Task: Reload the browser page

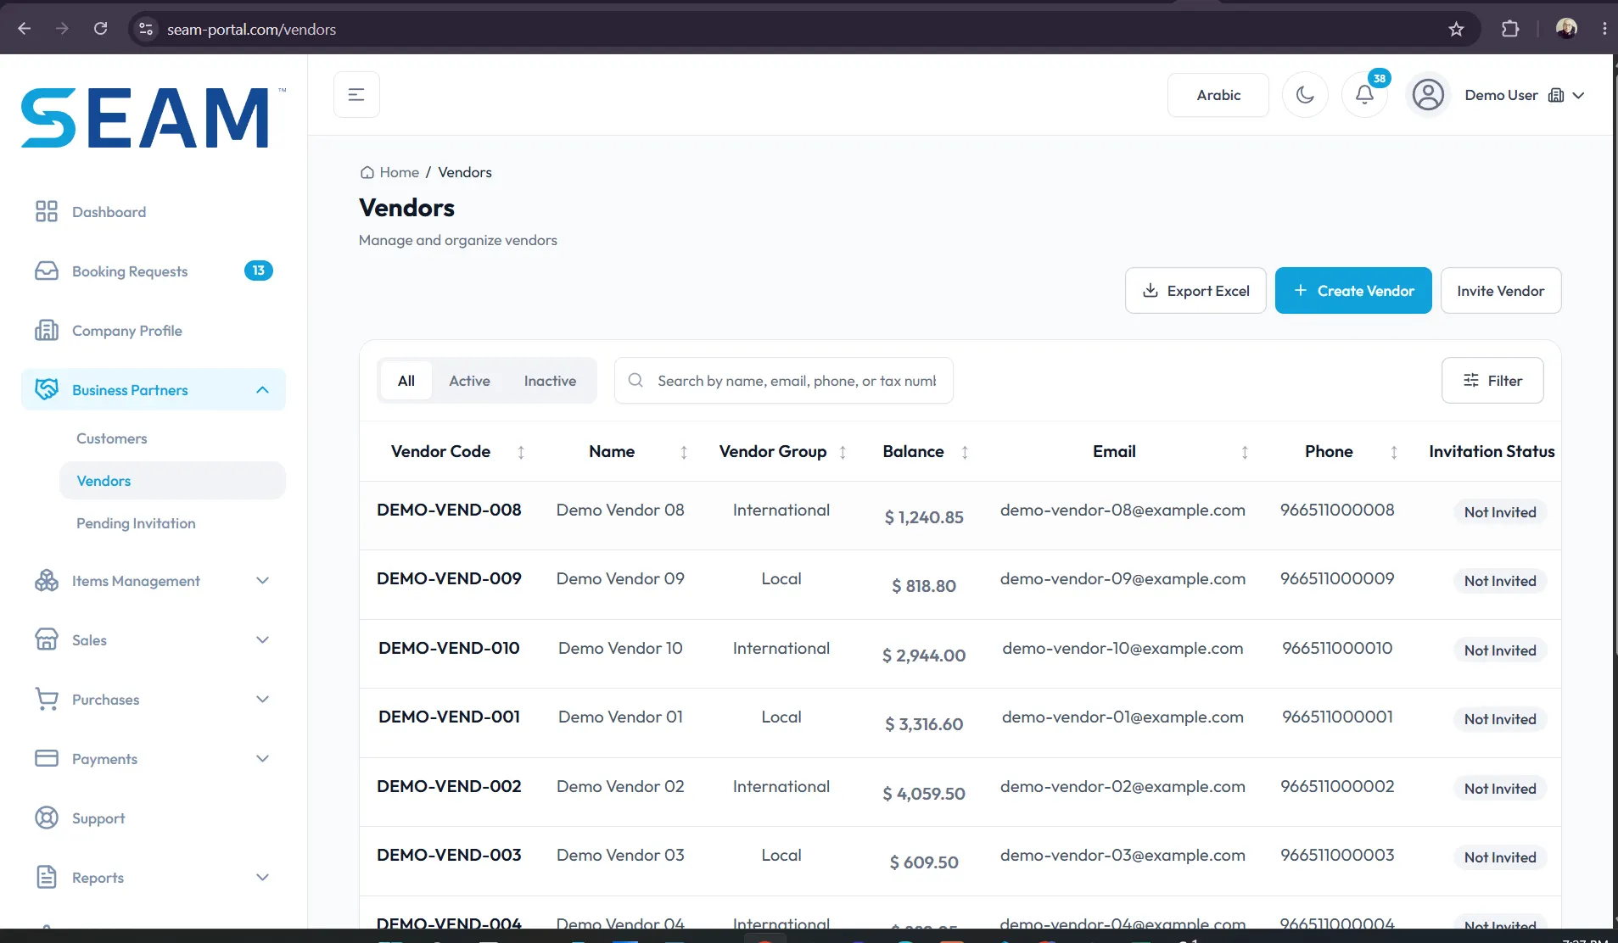Action: click(x=100, y=29)
